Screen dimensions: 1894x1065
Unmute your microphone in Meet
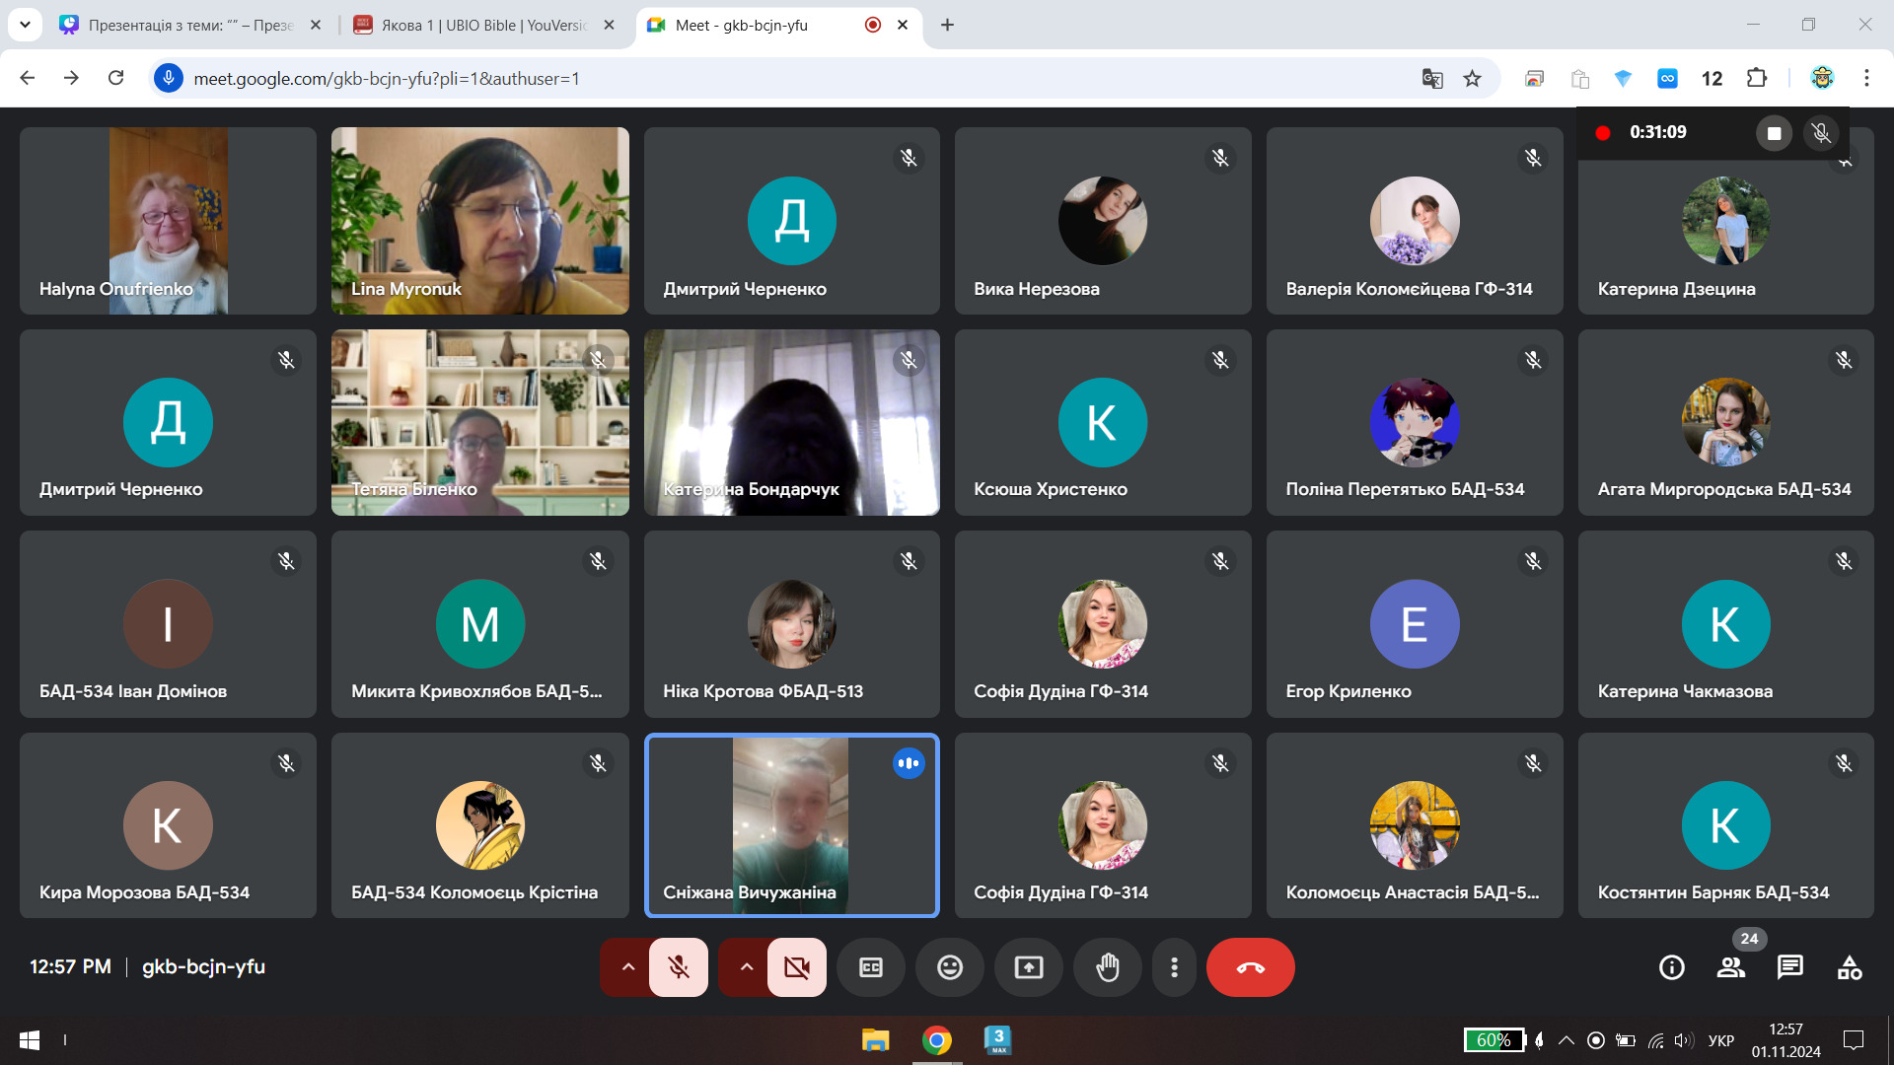pos(679,967)
